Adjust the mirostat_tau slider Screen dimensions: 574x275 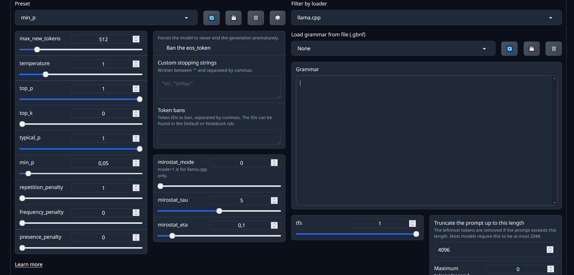coord(219,211)
